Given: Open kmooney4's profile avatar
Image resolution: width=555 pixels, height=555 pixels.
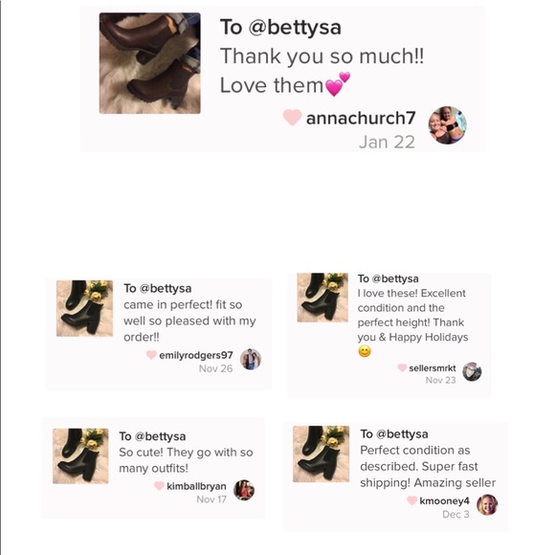Looking at the screenshot, I should tap(487, 504).
